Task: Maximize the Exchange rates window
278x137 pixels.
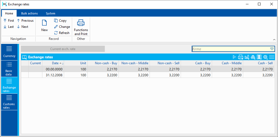Action: click(x=259, y=4)
